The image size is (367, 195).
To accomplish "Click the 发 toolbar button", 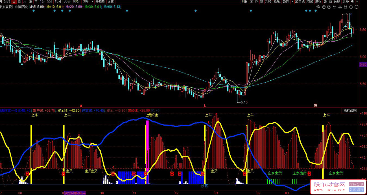I will click(251, 1).
